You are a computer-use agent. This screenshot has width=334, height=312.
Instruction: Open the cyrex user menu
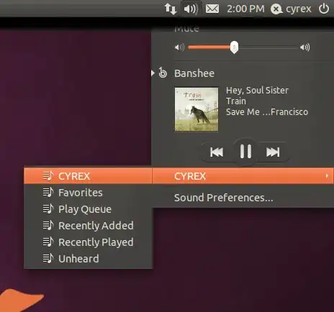click(x=299, y=9)
